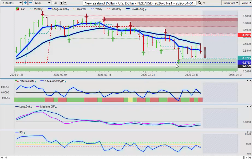Click the Bar legend color swatch
This screenshot has width=252, height=159.
coord(17,9)
